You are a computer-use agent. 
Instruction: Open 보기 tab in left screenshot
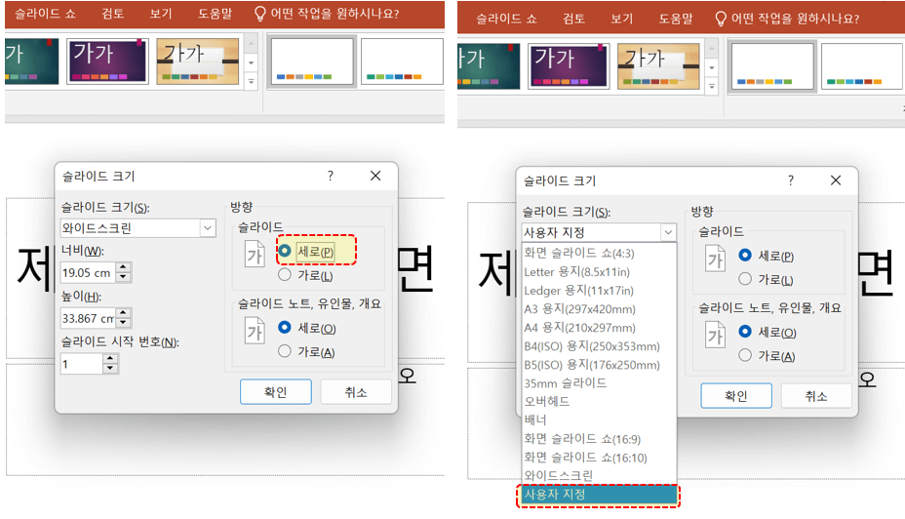(x=161, y=14)
